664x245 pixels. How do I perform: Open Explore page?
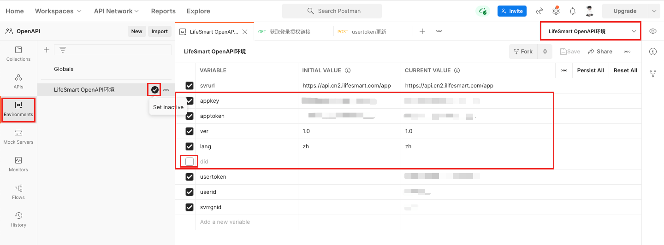coord(198,11)
